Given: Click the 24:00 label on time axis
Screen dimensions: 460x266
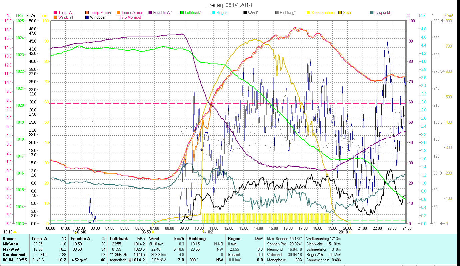Looking at the screenshot, I should pos(407,228).
